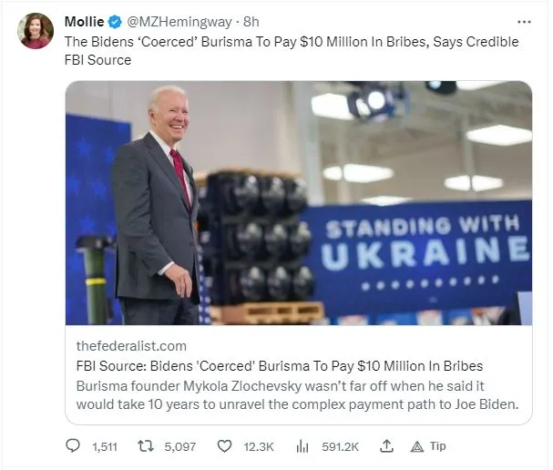Click the blue verified badge beside Mollie
This screenshot has width=553, height=470.
click(115, 21)
